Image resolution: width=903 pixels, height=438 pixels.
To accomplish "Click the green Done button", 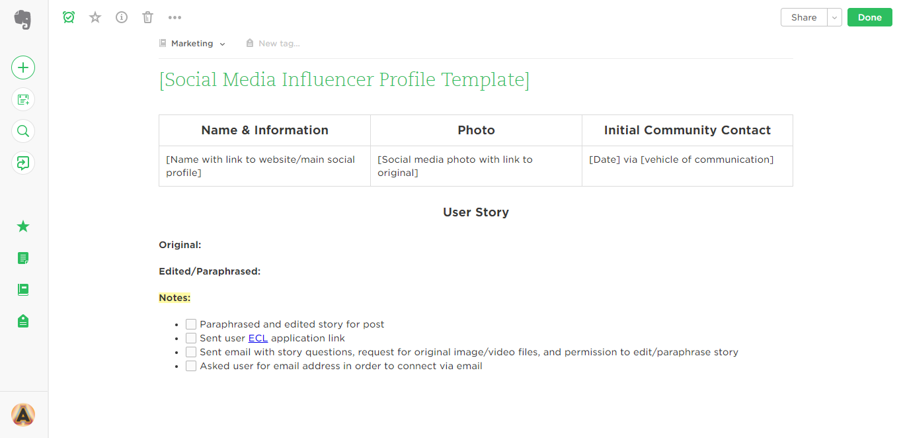I will (x=869, y=18).
